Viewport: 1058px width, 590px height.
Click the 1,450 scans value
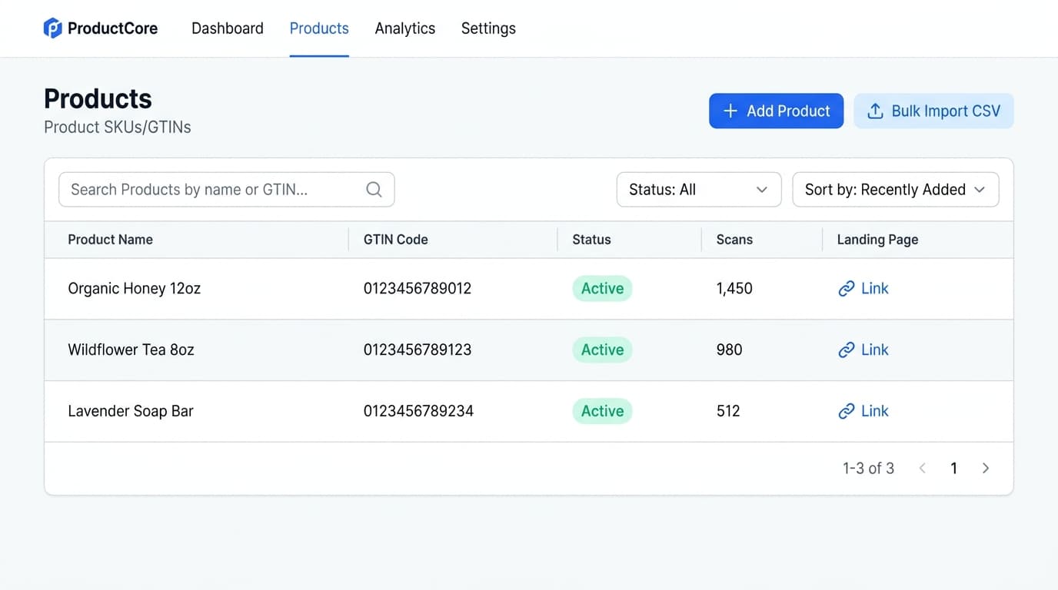coord(734,288)
